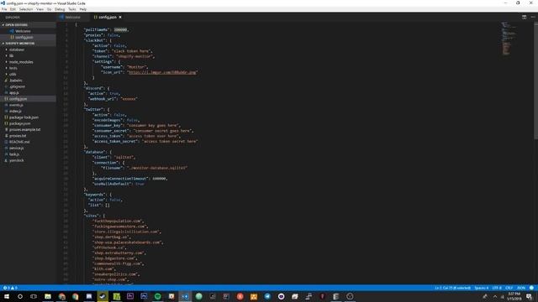
Task: Open the .babelrc file
Action: point(28,81)
